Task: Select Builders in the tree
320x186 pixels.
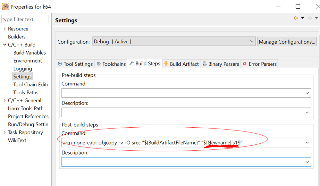Action: click(17, 37)
